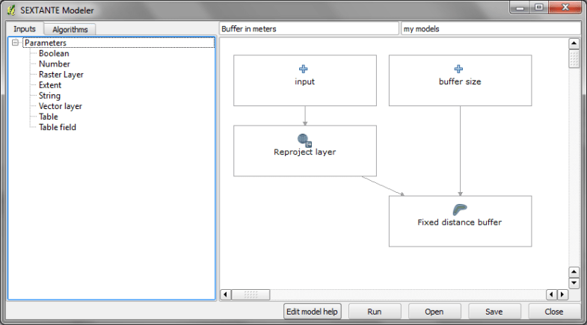
Task: Click the model name field 'Buffer in meters'
Action: coord(309,28)
